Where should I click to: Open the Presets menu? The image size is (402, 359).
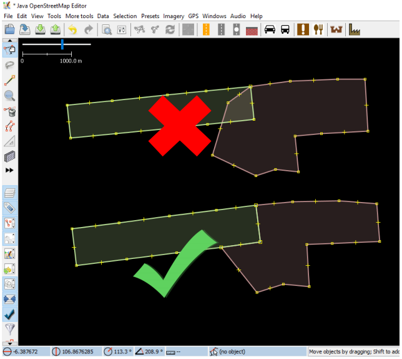tap(149, 16)
